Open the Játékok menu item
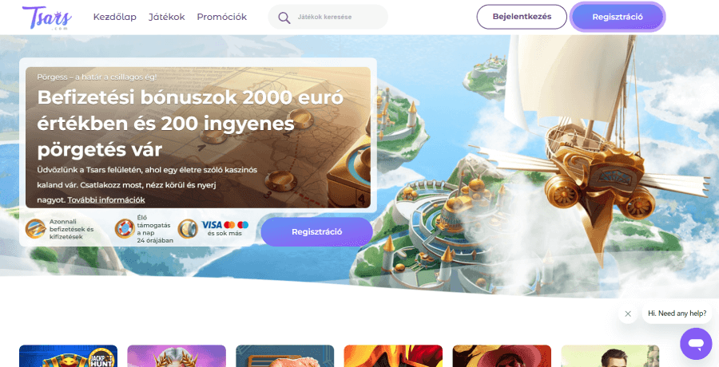The width and height of the screenshot is (719, 367). tap(167, 17)
